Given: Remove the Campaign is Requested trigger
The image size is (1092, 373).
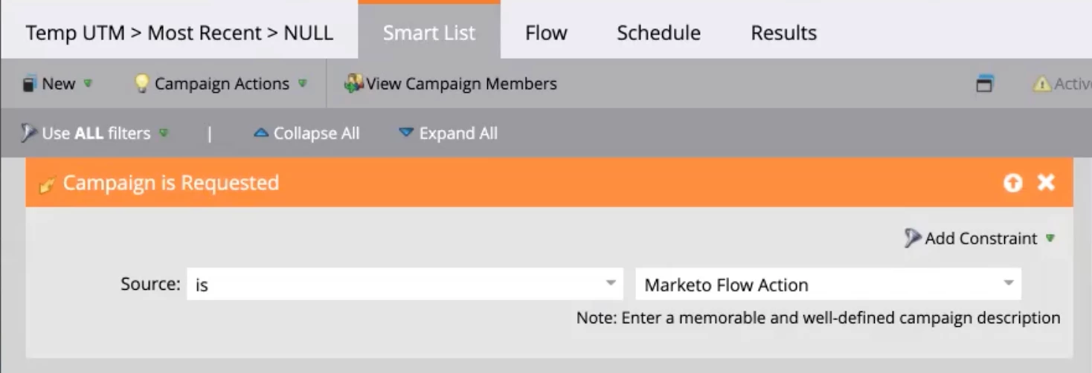Looking at the screenshot, I should coord(1046,183).
